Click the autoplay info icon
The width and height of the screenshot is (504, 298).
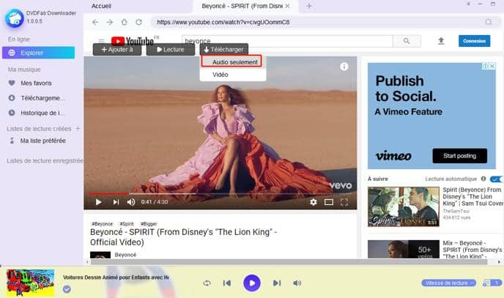[x=483, y=179]
